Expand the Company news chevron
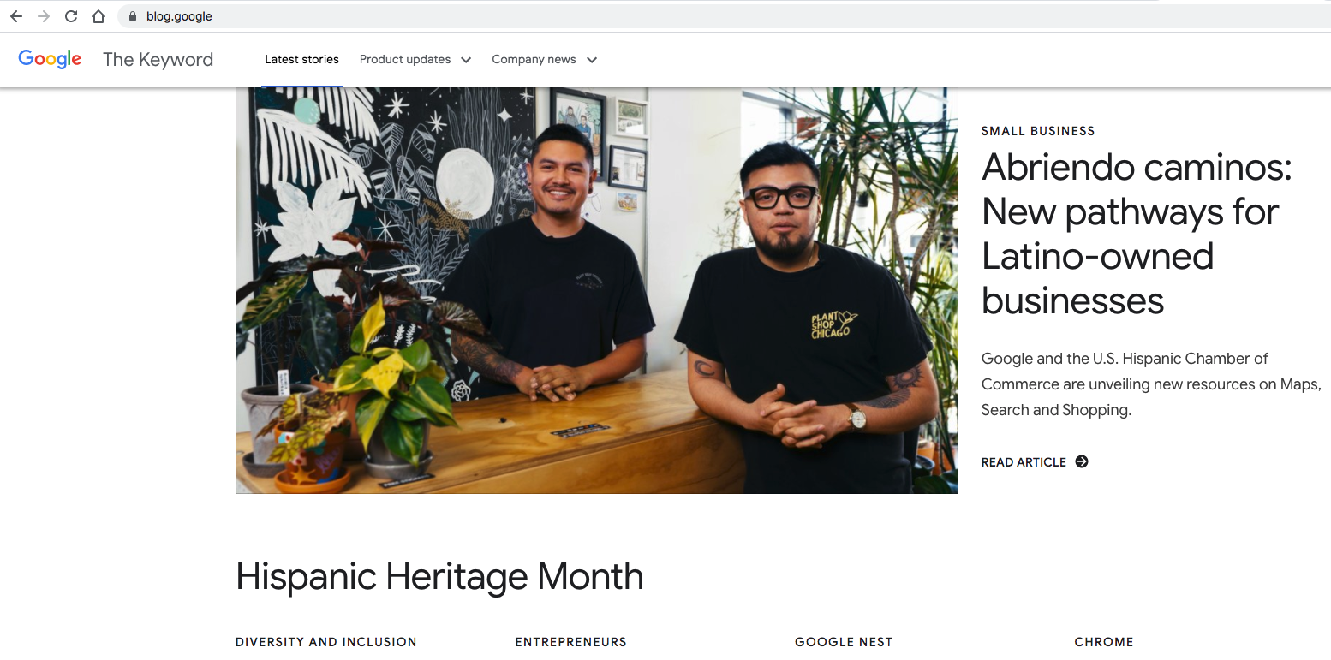This screenshot has width=1331, height=660. (x=591, y=60)
